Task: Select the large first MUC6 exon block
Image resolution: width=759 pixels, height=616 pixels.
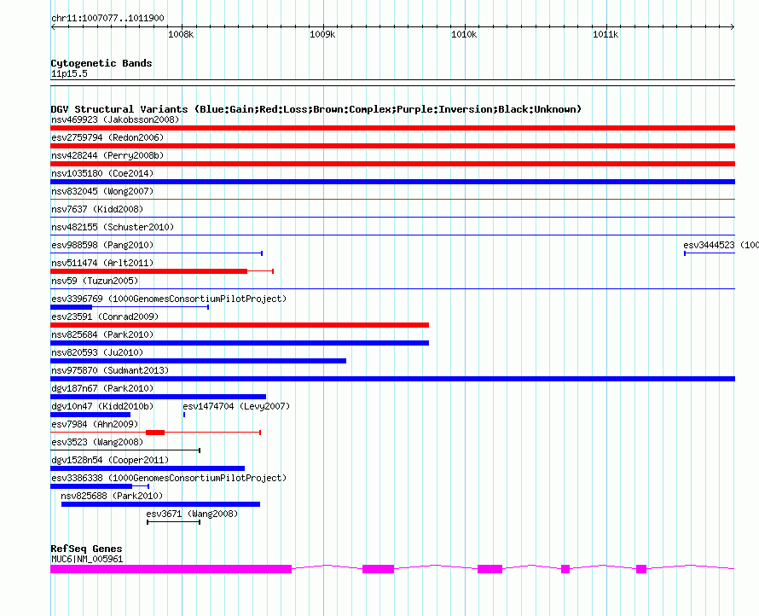Action: [x=171, y=569]
